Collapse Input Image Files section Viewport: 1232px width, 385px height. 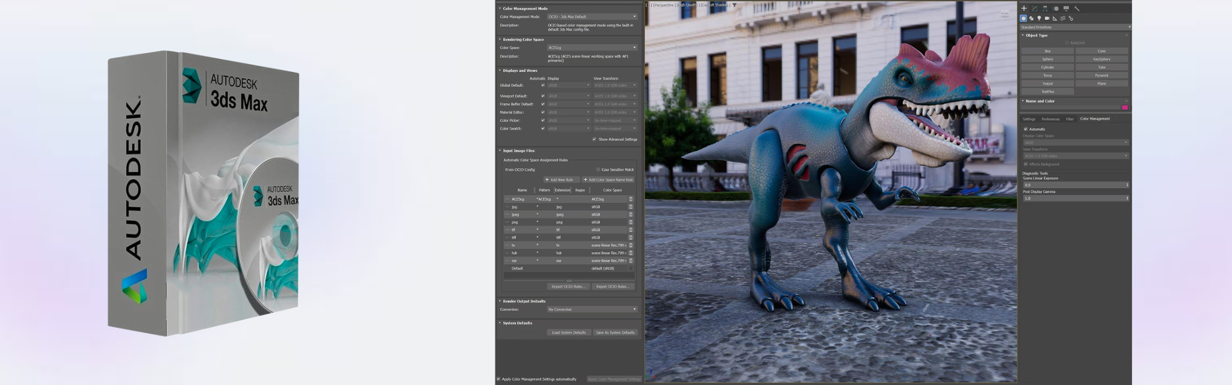500,151
